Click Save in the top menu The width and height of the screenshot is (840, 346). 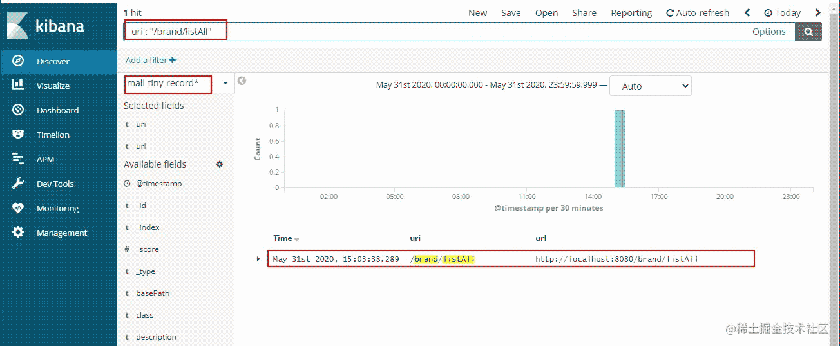coord(511,13)
